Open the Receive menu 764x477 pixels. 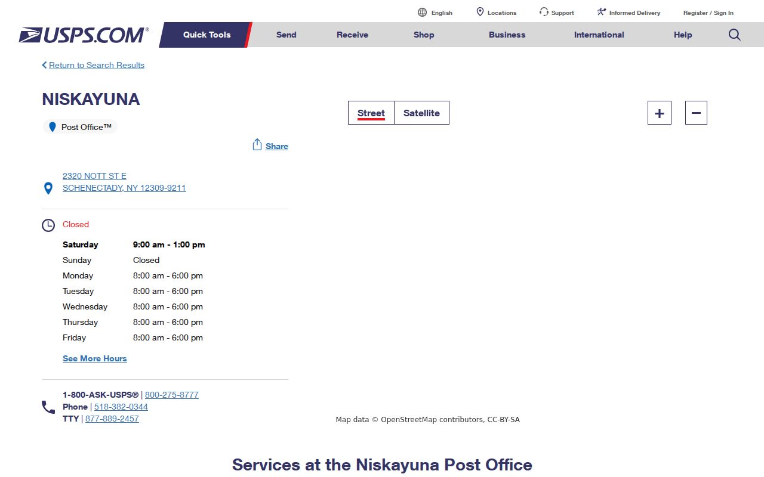pos(352,35)
